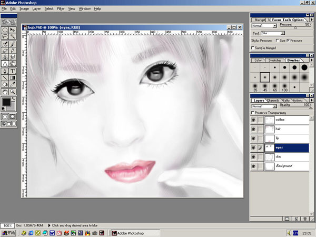Open the Tool dropdown showing Blur
This screenshot has width=316, height=237.
click(273, 33)
